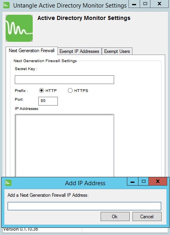Switch to the Exempt Users tab

tap(117, 51)
